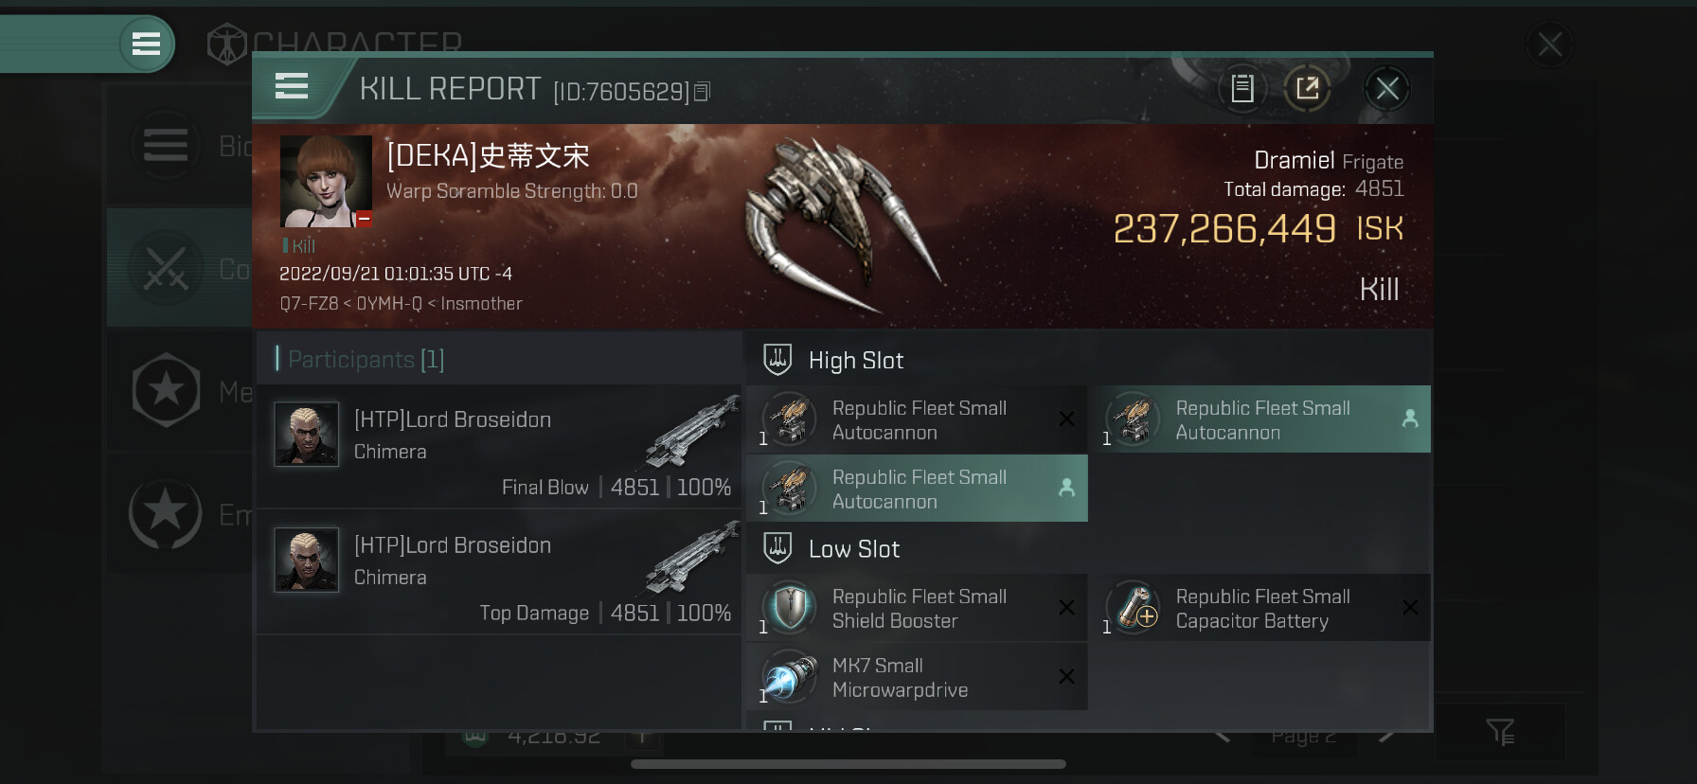Open the Kill Report hamburger menu
Image resolution: width=1697 pixels, height=784 pixels.
pos(291,87)
